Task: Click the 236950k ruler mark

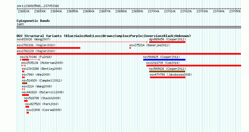Action: point(72,11)
